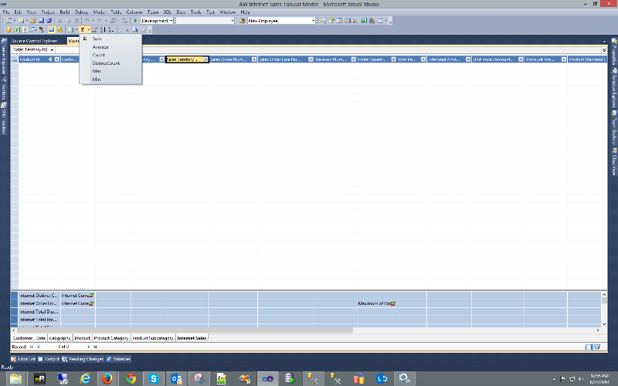Switch to the Product Subcategory table tab
The image size is (618, 386).
click(153, 338)
